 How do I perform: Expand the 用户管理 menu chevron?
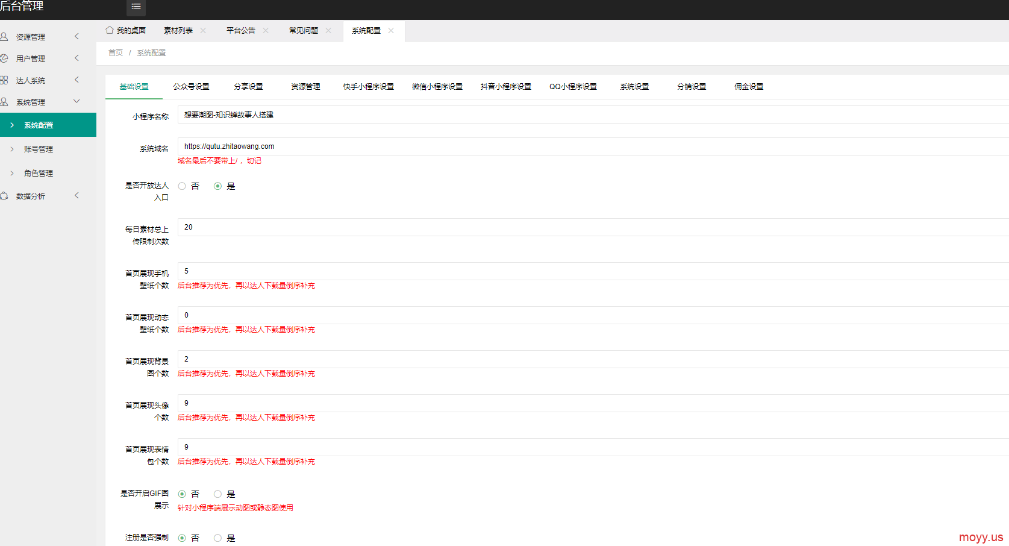77,58
